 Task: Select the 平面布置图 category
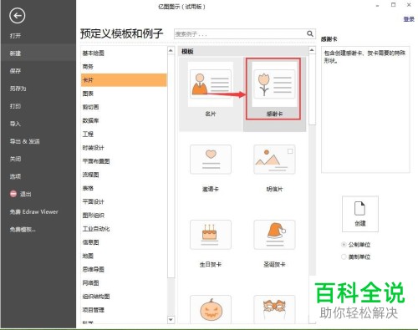(96, 161)
